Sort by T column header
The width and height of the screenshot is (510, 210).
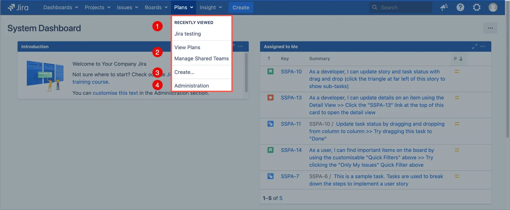coord(269,59)
